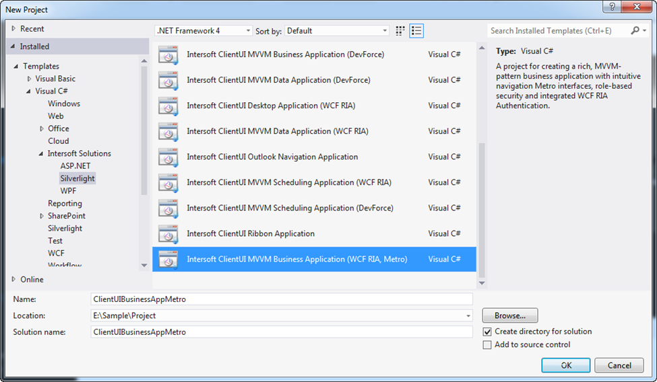Click category tree scrollbar up arrow
Screen dimensions: 657x382
click(x=144, y=61)
